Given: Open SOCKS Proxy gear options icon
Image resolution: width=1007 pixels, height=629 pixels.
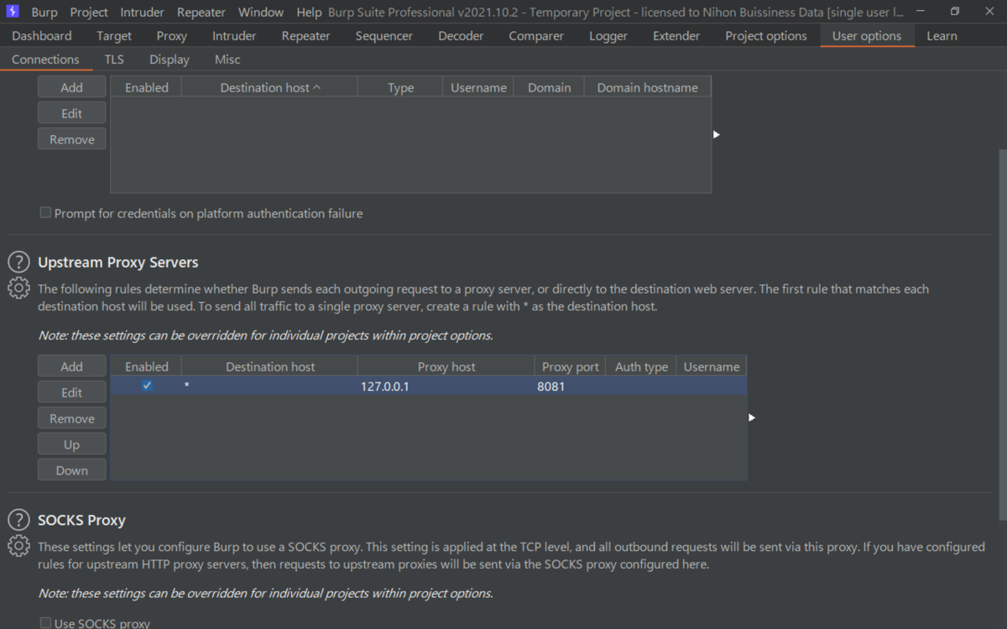Looking at the screenshot, I should click(18, 546).
